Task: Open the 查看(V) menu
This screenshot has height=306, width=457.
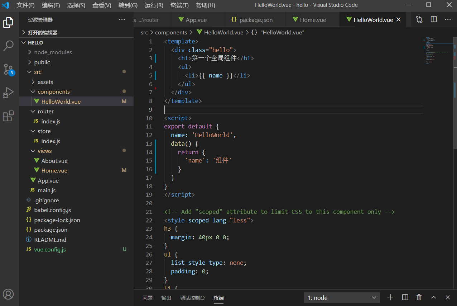Action: 102,5
